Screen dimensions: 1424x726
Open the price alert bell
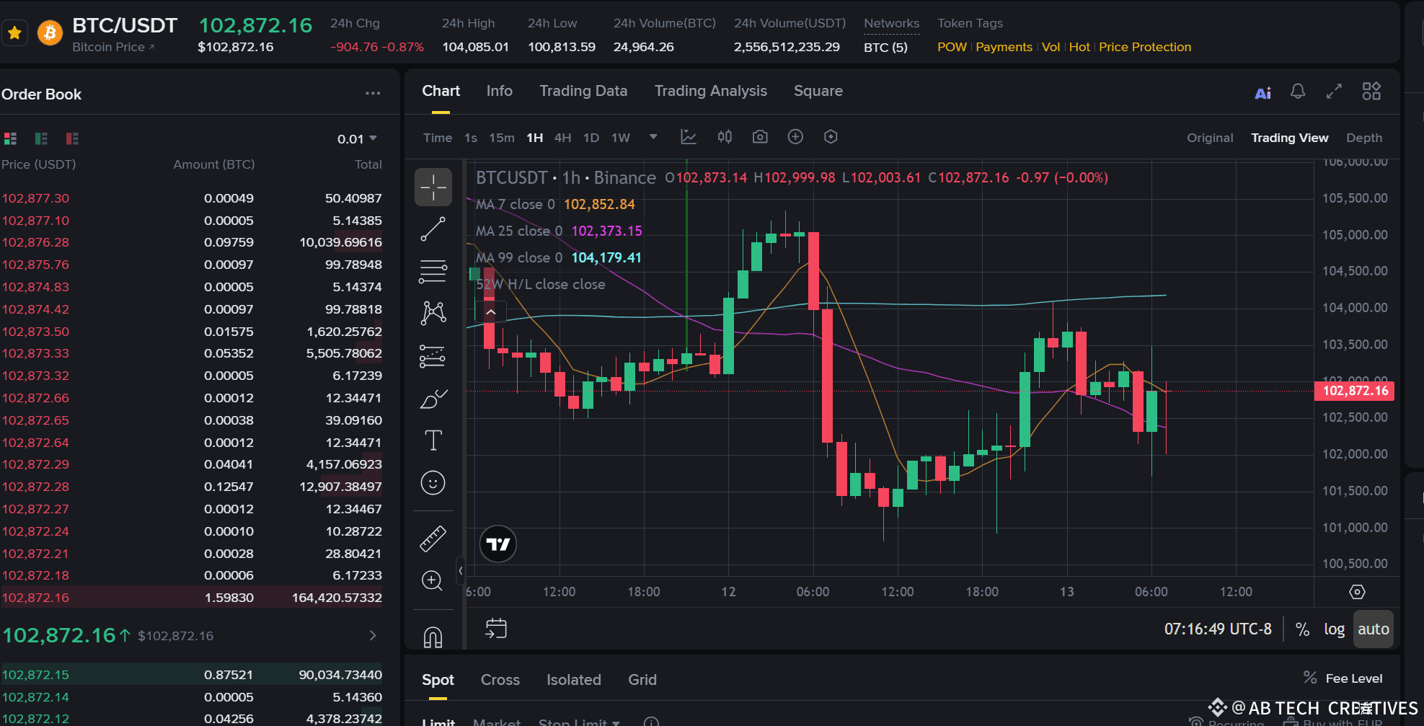1298,92
